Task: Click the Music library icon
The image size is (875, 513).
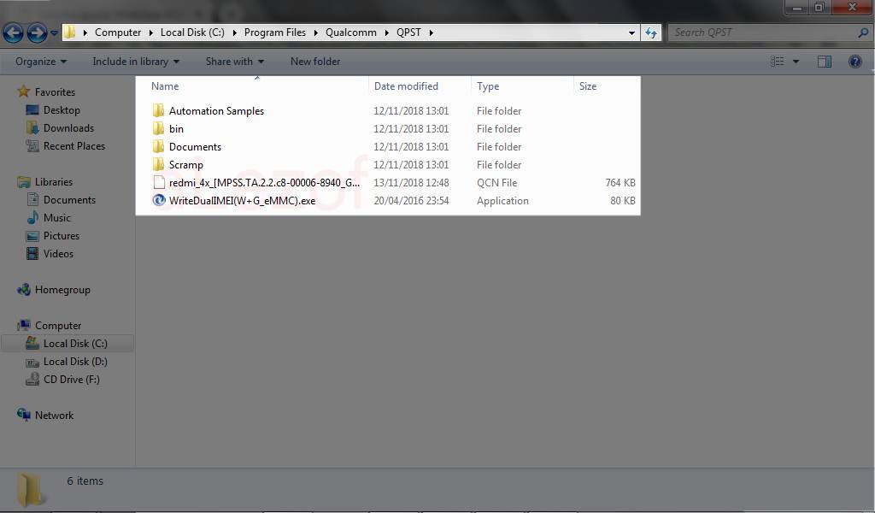Action: [33, 217]
